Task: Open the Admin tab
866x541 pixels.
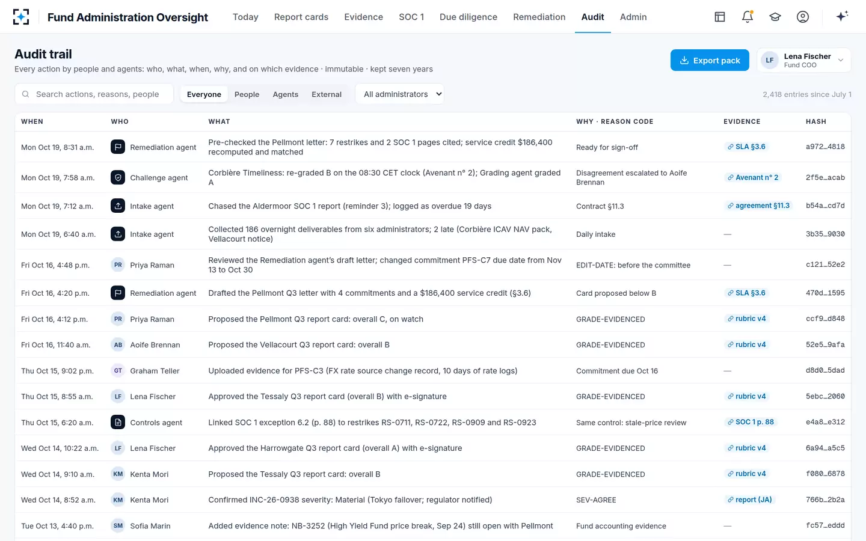Action: pyautogui.click(x=633, y=17)
